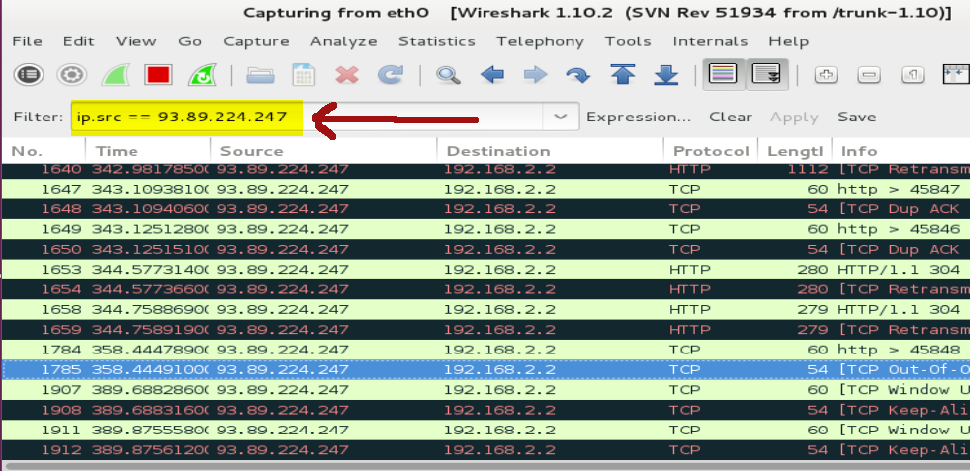Stop the running capture with the red square
Screen dimensions: 970x471
coord(158,75)
